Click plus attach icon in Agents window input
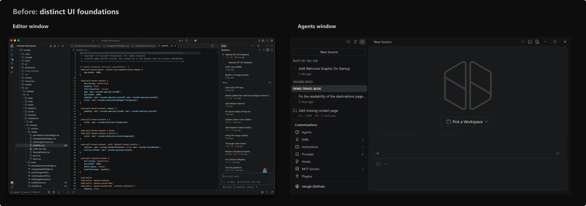Viewport: 586px width, 206px height. tap(378, 153)
